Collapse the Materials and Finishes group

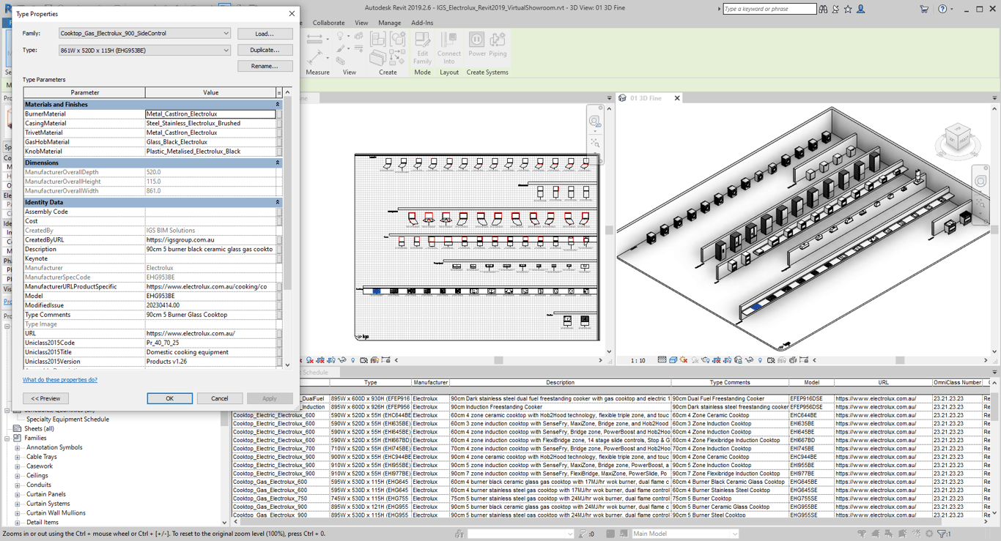[x=278, y=105]
